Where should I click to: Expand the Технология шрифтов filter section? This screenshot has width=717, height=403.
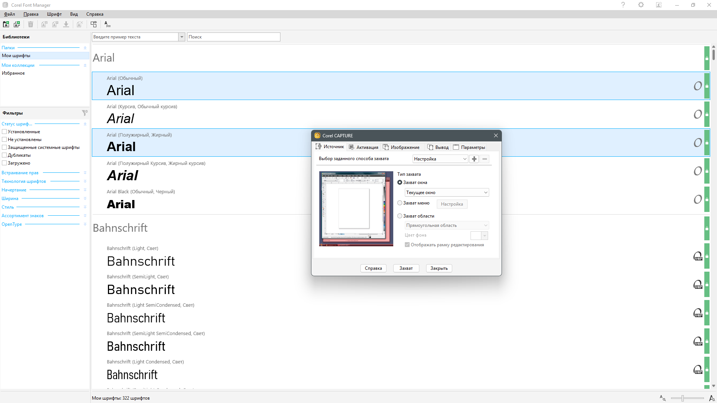(x=85, y=181)
